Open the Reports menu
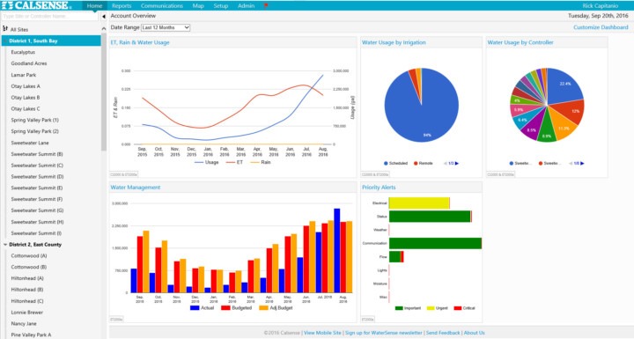 122,5
